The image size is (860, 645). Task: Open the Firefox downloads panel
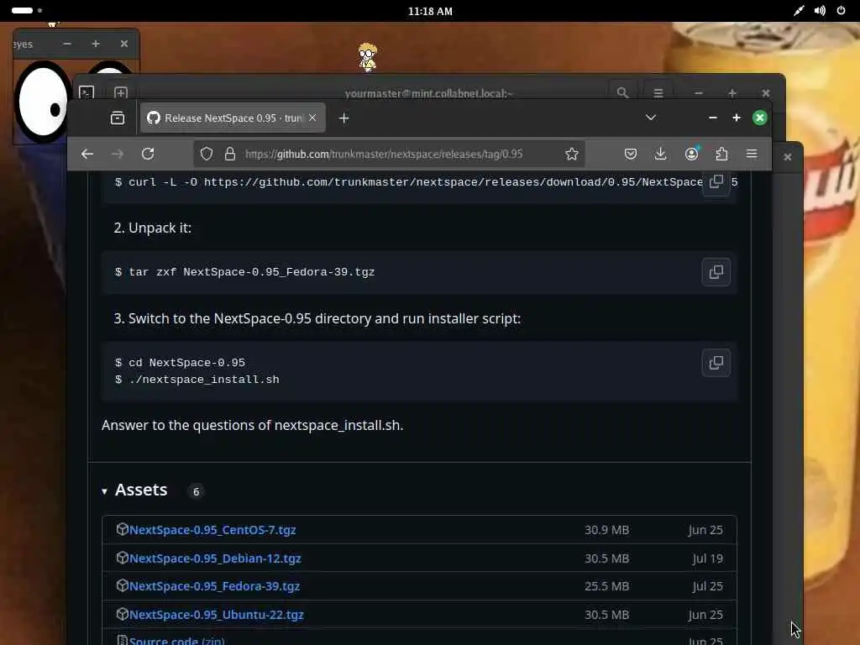[x=660, y=155]
